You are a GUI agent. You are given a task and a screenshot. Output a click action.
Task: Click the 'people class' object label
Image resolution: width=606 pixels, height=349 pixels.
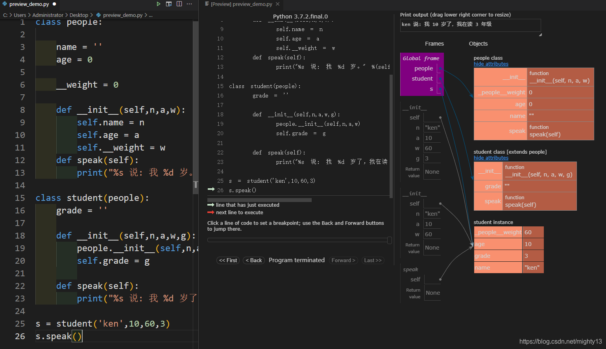coord(488,58)
